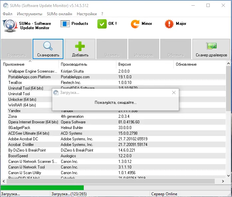Open the SUMo онлайн menu
The height and width of the screenshot is (197, 232).
[59, 14]
